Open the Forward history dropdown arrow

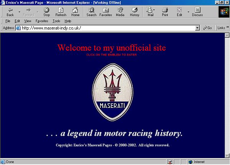pos(38,12)
